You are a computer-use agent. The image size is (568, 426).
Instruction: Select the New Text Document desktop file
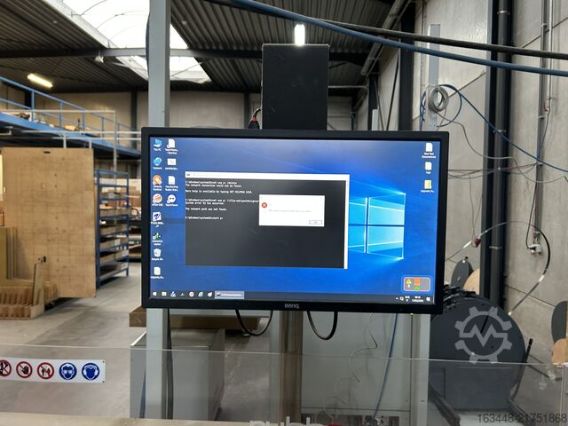click(x=429, y=150)
